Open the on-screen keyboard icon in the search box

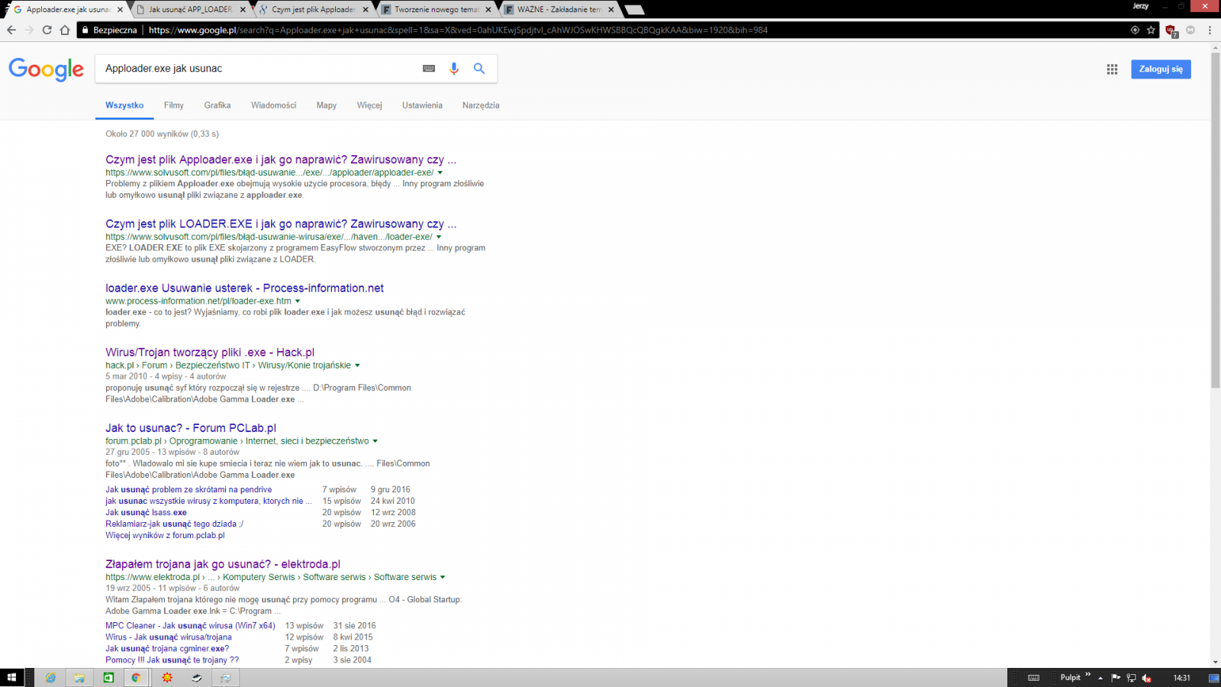coord(429,69)
